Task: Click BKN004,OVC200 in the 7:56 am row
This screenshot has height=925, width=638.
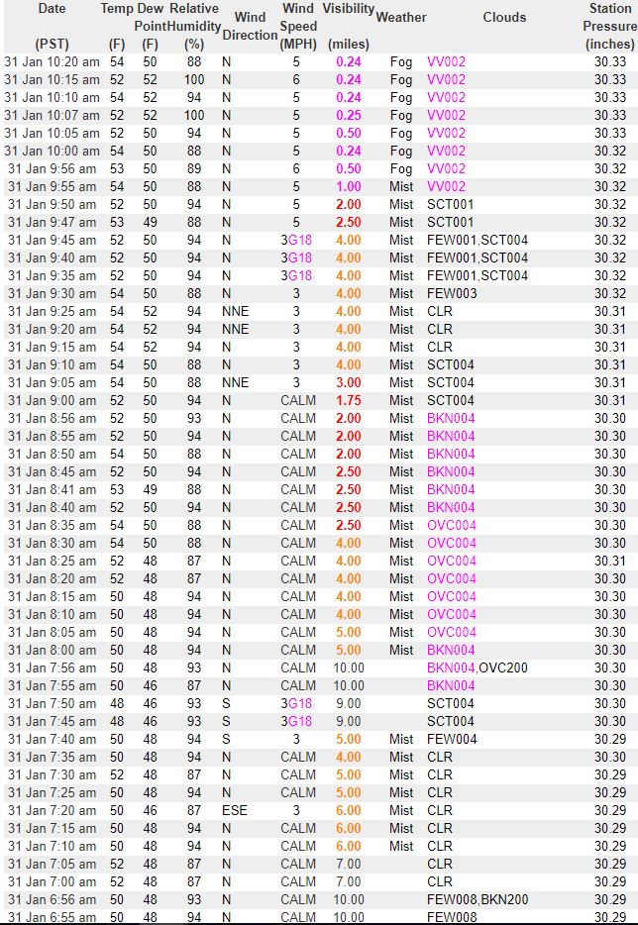Action: [478, 668]
